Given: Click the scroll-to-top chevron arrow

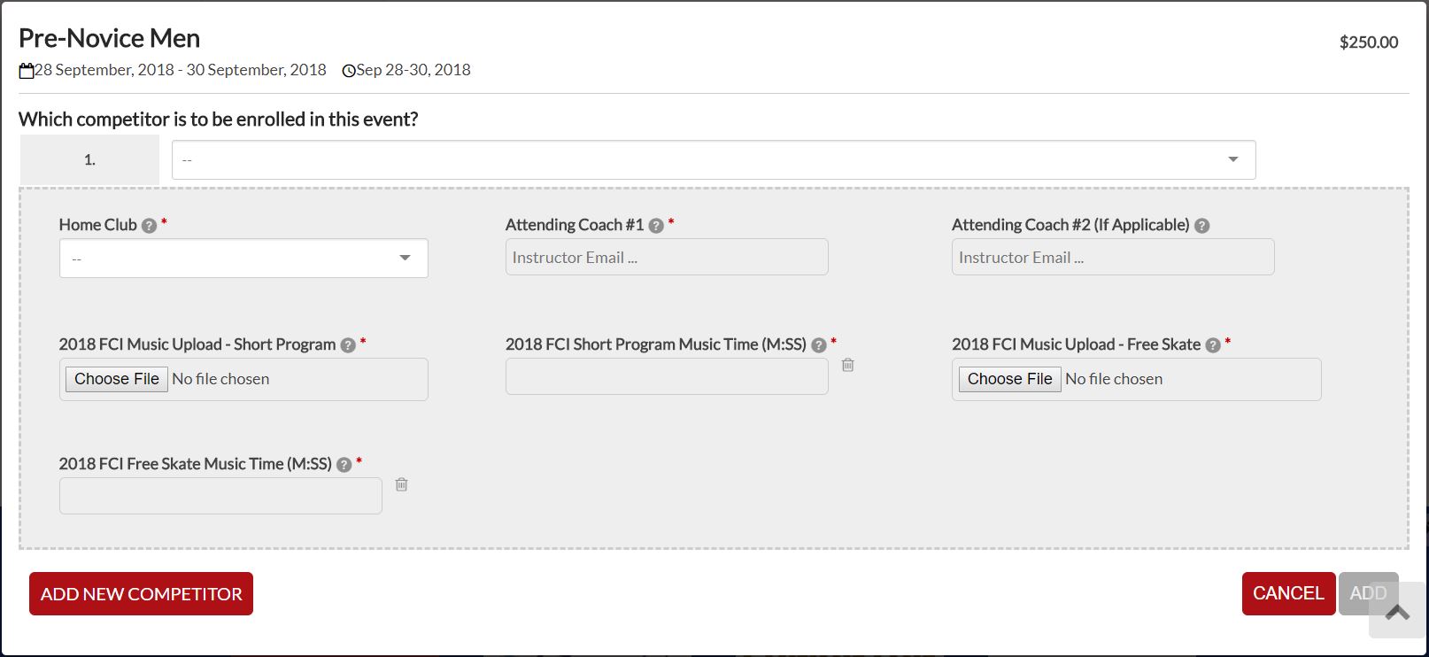Looking at the screenshot, I should (1397, 612).
